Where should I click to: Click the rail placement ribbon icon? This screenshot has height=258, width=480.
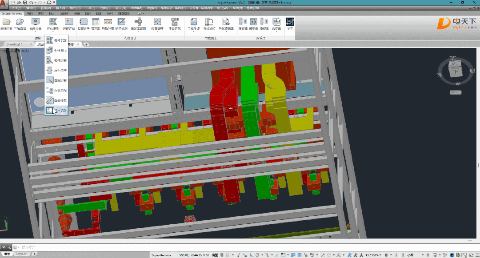pyautogui.click(x=108, y=22)
